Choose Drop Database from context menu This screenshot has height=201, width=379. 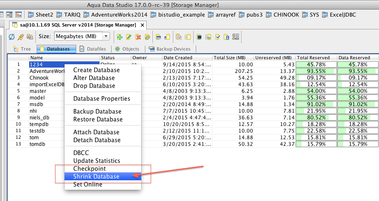(x=103, y=86)
